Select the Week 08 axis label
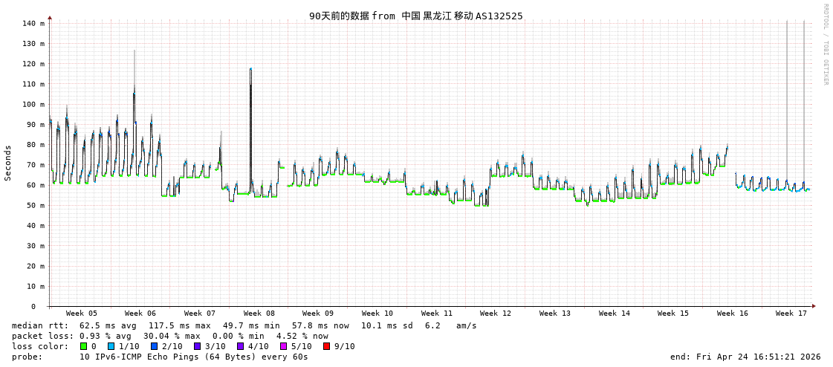Viewport: 833px width, 367px height. tap(259, 314)
